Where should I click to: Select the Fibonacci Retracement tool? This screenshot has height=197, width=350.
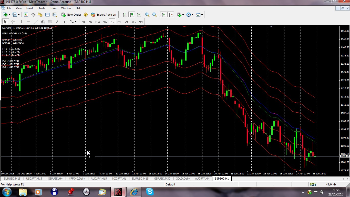pyautogui.click(x=50, y=22)
